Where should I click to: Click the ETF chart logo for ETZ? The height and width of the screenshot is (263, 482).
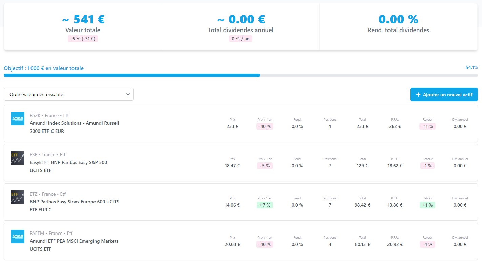[x=18, y=197]
